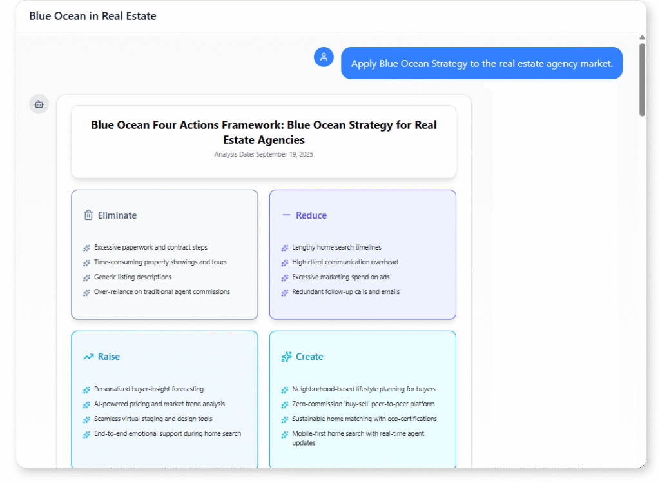The image size is (660, 483).
Task: Select the sparkle icon next to 'Generic listing descriptions'
Action: tap(86, 277)
